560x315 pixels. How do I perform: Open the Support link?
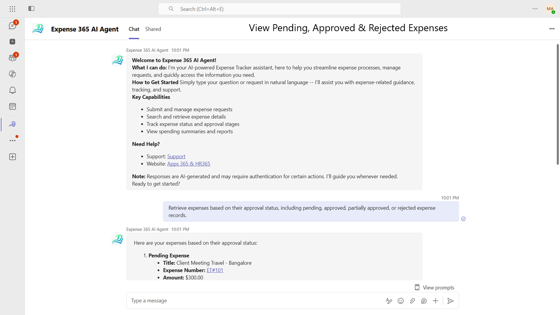tap(176, 156)
